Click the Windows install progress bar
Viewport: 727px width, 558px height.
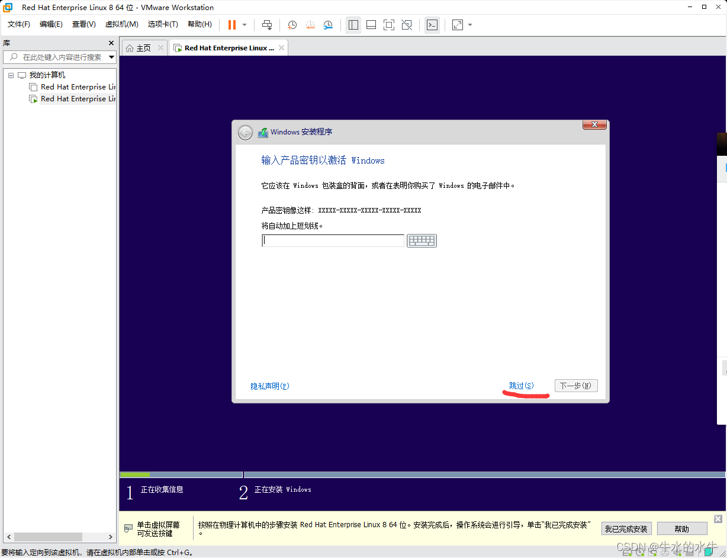[x=422, y=474]
